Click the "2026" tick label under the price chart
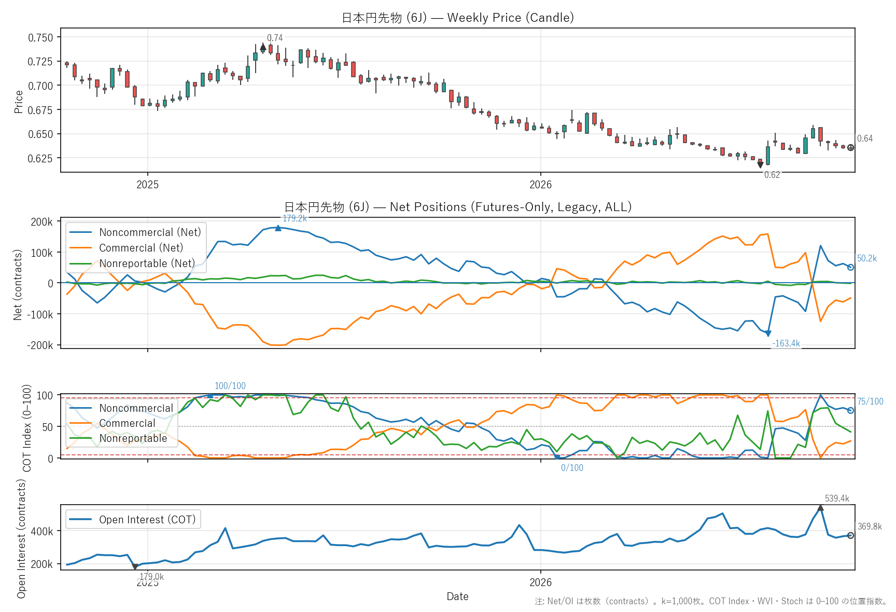The height and width of the screenshot is (612, 896). tap(540, 185)
